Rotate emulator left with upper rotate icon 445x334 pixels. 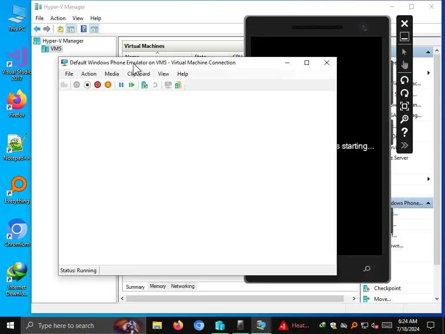[x=405, y=80]
